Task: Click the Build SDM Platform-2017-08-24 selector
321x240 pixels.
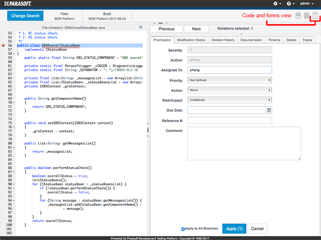Action: [107, 16]
